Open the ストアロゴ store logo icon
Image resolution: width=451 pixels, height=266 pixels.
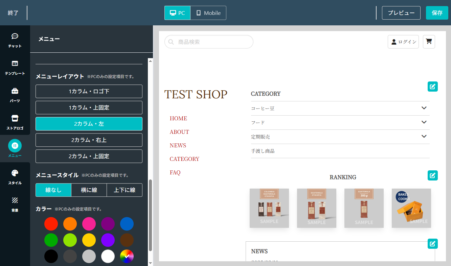click(15, 119)
